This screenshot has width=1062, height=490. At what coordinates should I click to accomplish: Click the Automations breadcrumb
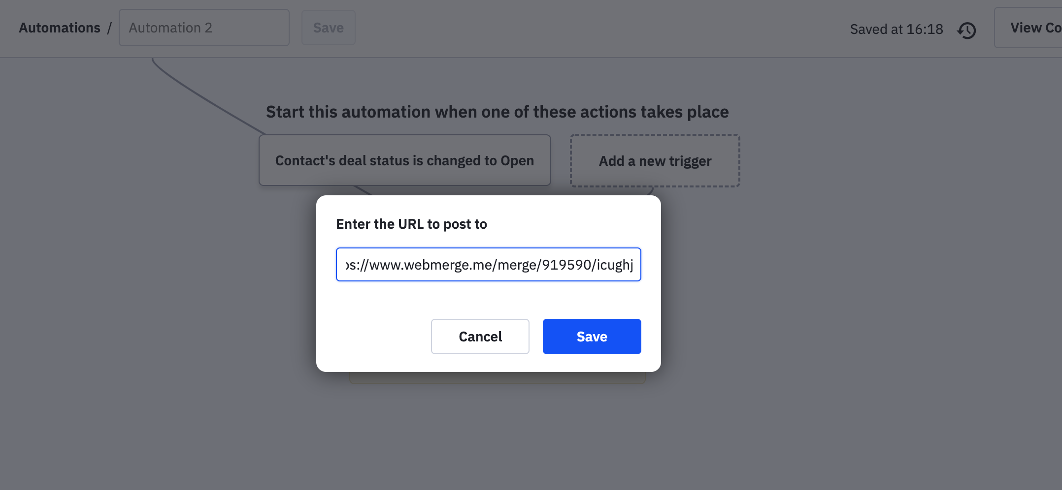pyautogui.click(x=59, y=28)
